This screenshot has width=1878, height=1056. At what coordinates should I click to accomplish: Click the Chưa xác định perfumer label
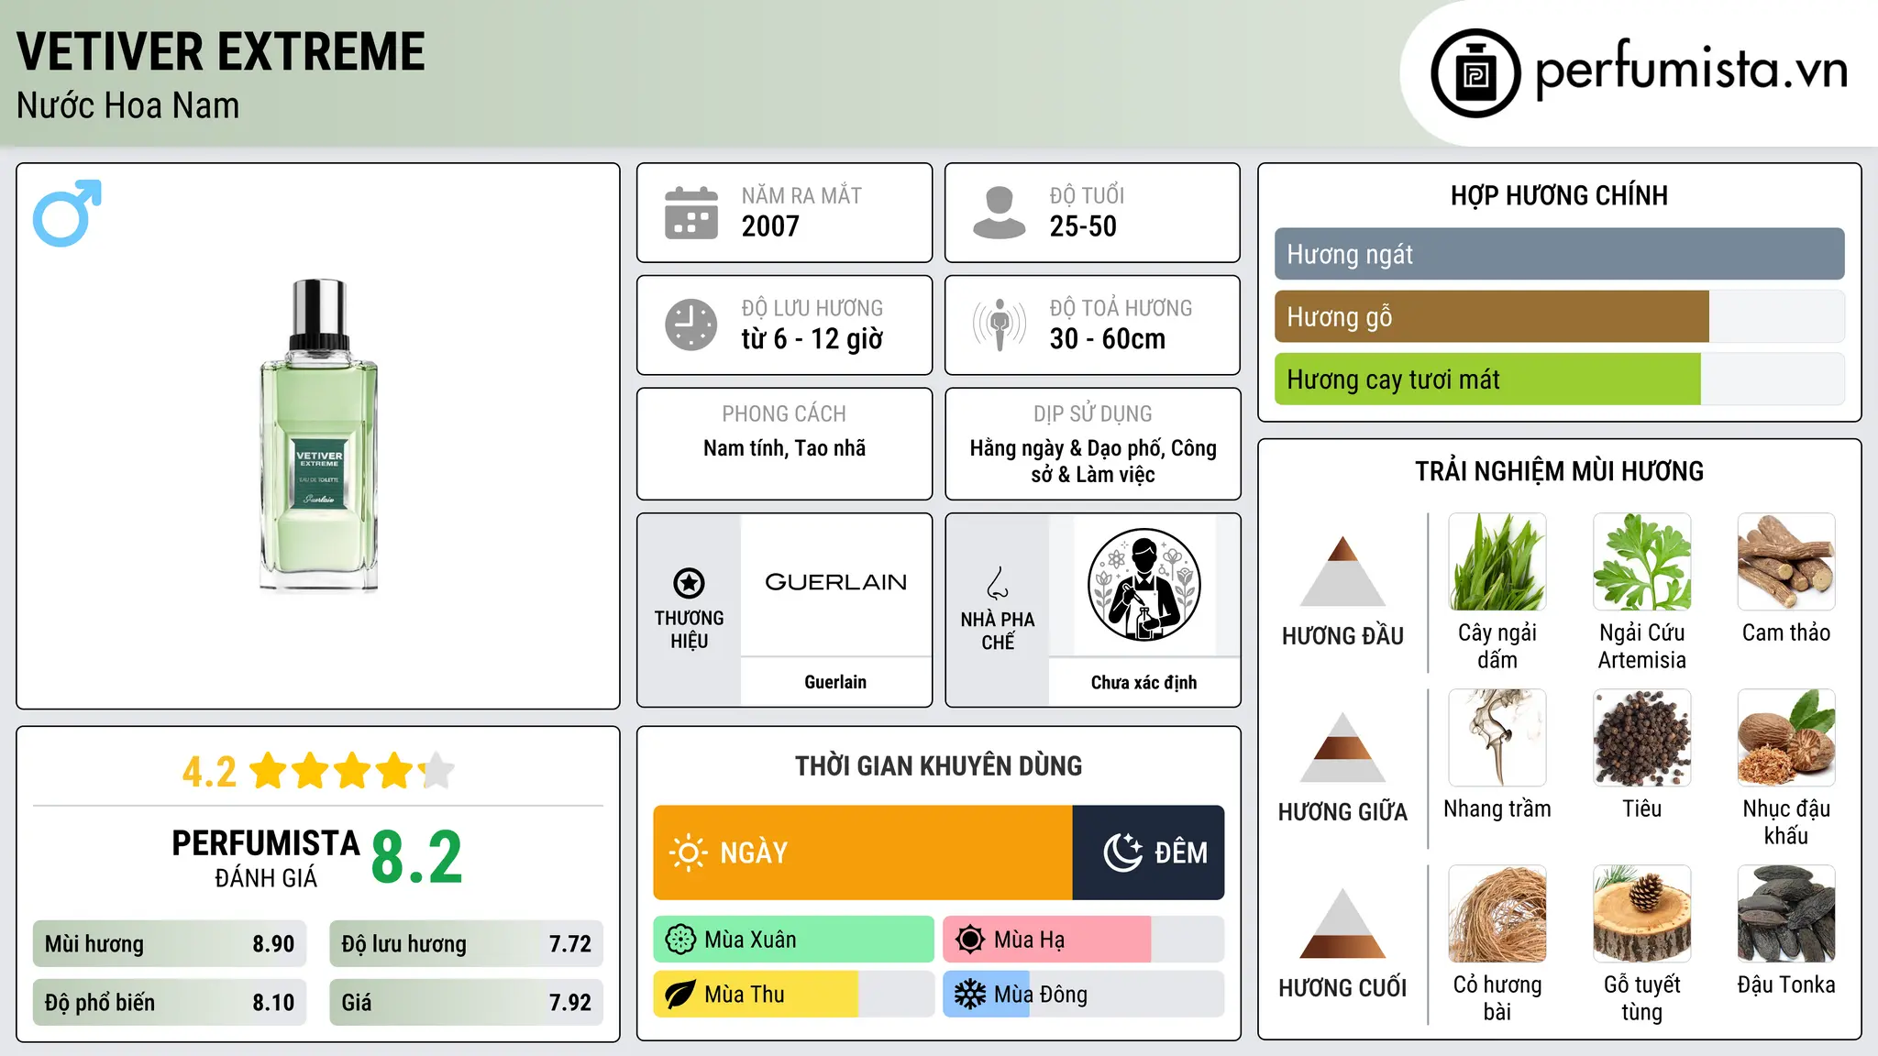(x=1143, y=682)
